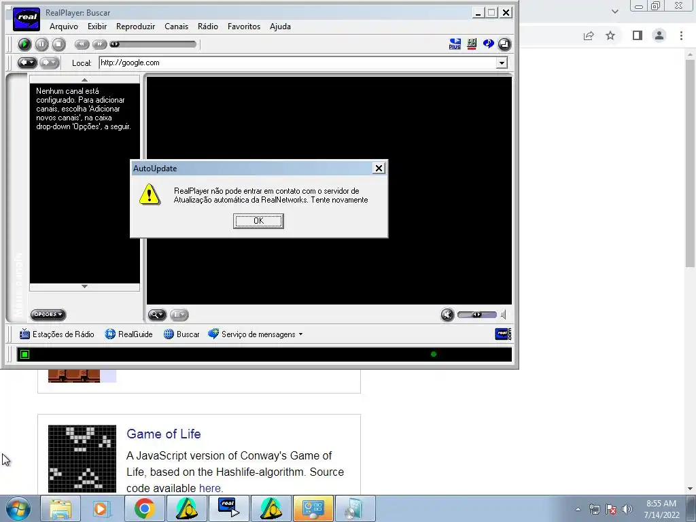Click the volume slider
Screen dimensions: 696x522
point(477,315)
